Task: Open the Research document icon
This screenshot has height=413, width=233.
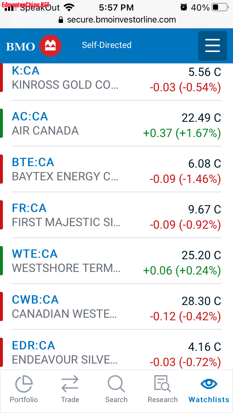Action: [162, 384]
